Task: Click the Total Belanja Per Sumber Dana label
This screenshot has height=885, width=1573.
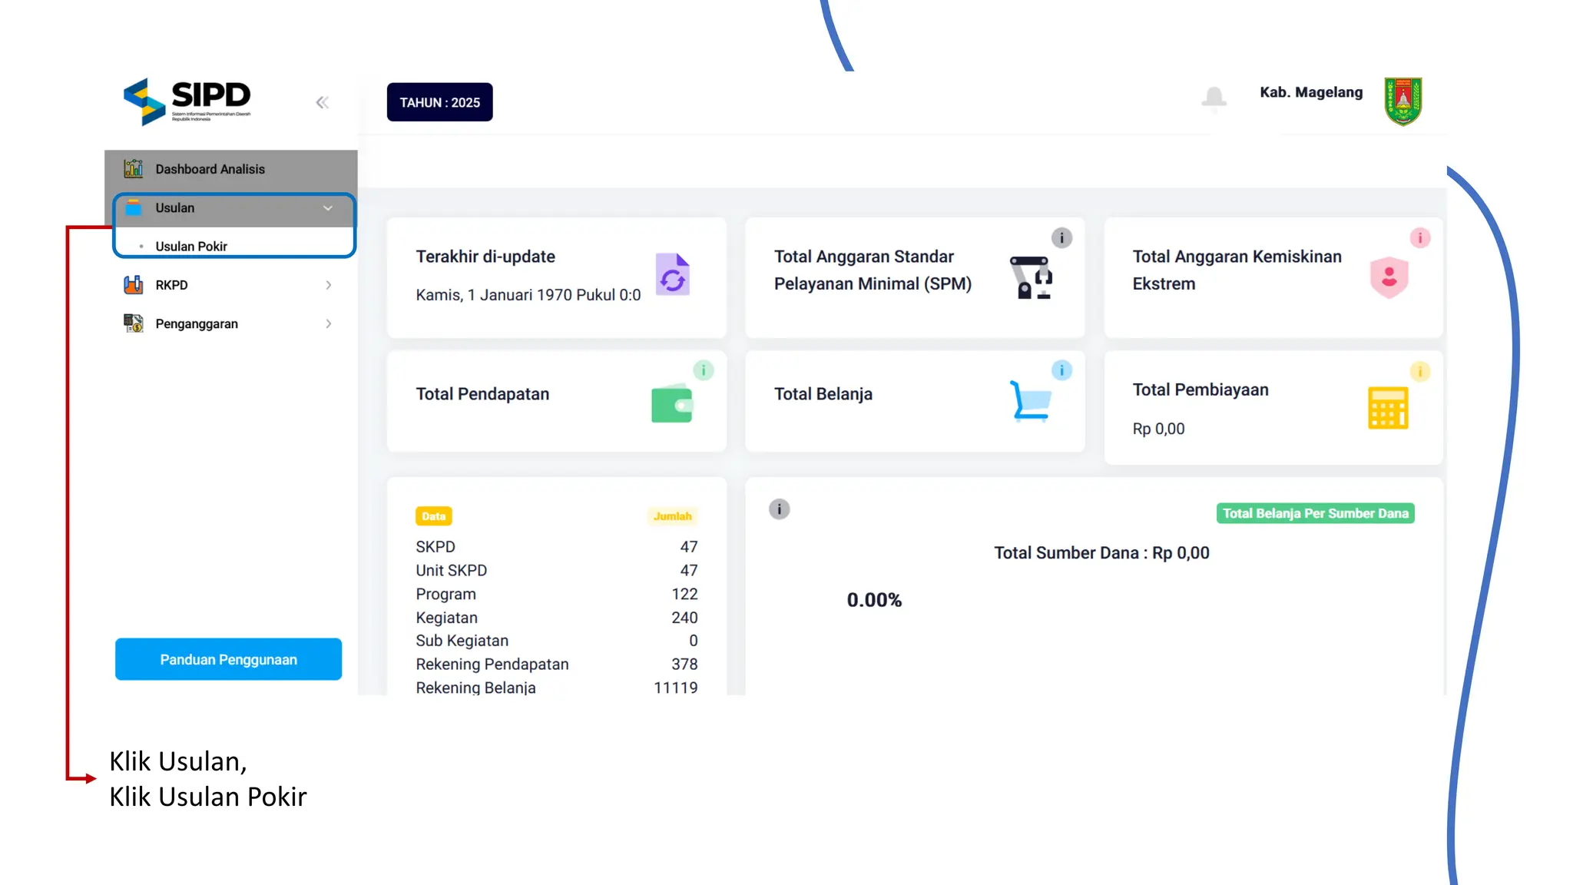Action: point(1315,513)
